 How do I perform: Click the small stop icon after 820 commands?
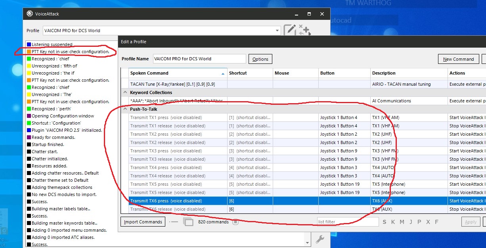pos(235,222)
